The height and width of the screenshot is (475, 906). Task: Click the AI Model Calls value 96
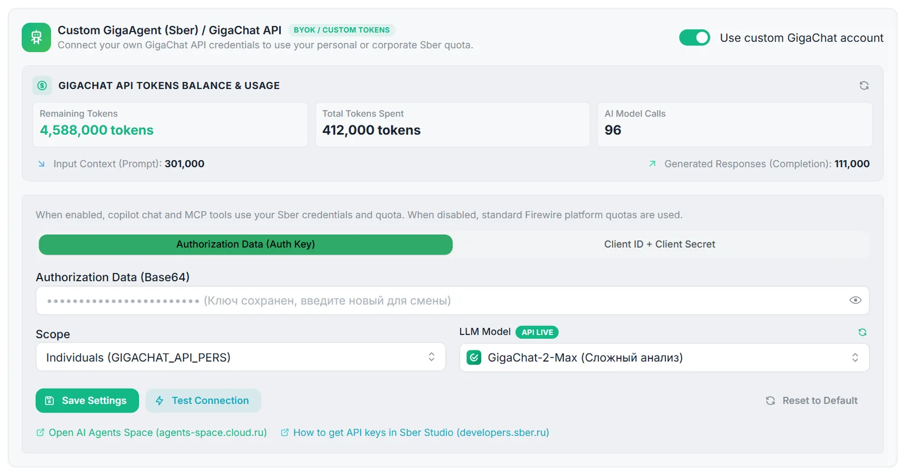point(613,130)
